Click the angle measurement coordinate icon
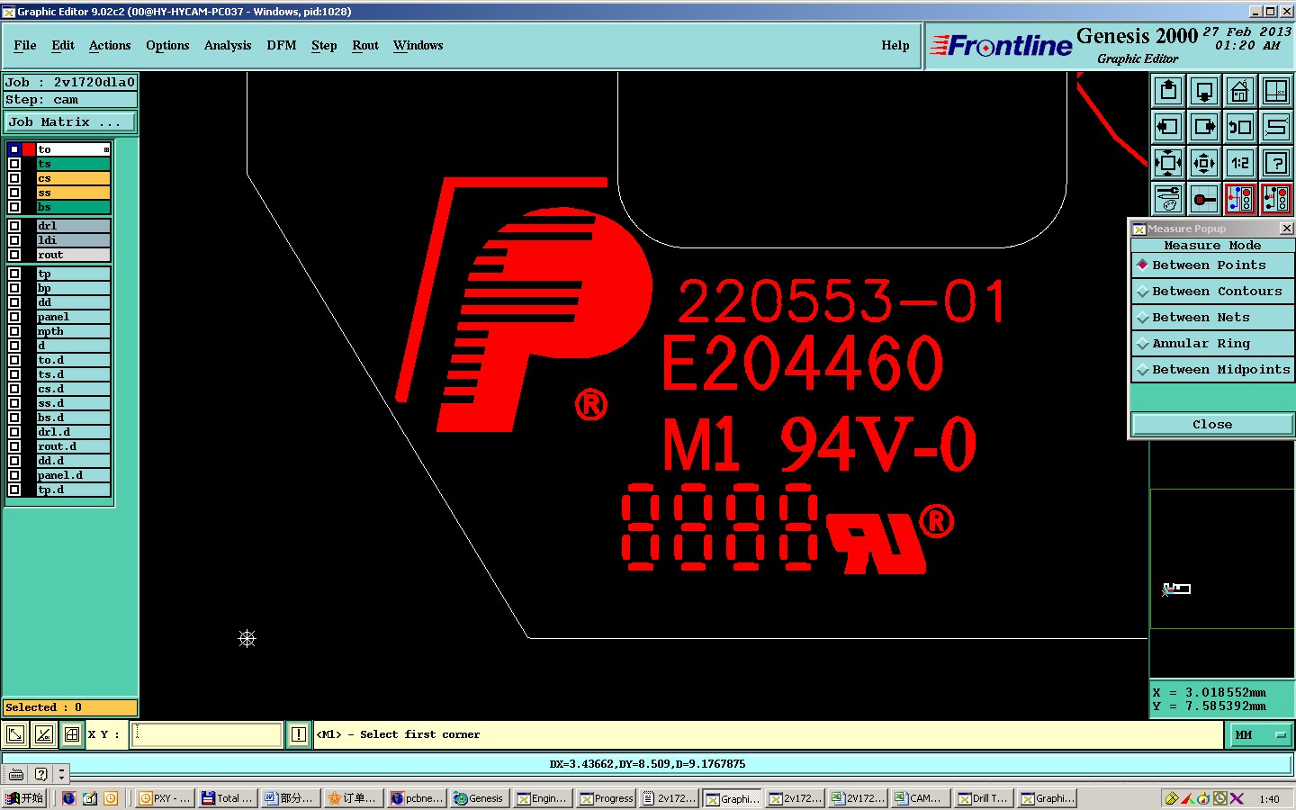This screenshot has width=1296, height=810. point(44,734)
